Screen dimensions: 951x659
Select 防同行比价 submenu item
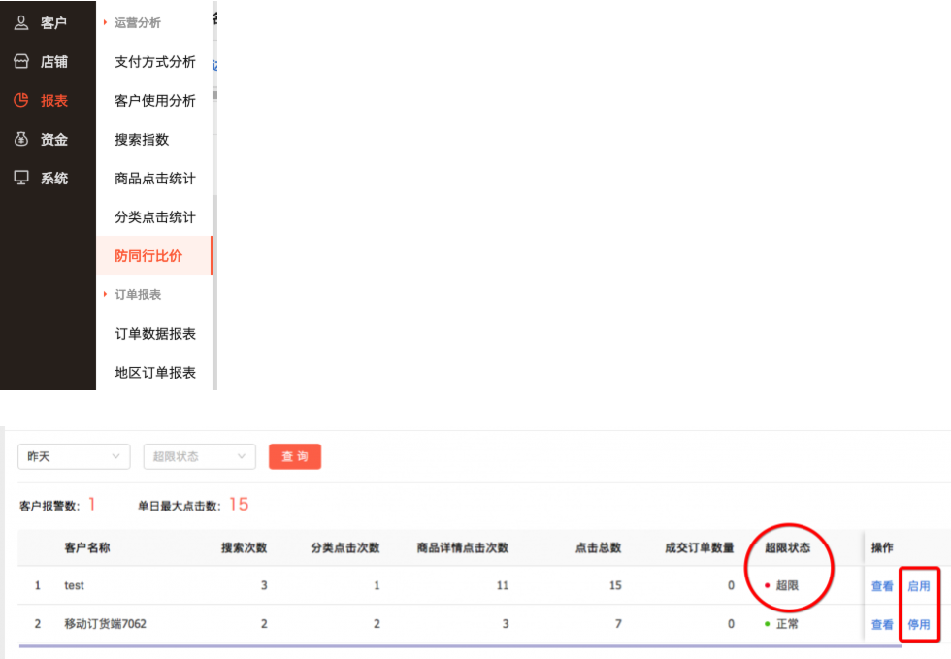[154, 255]
